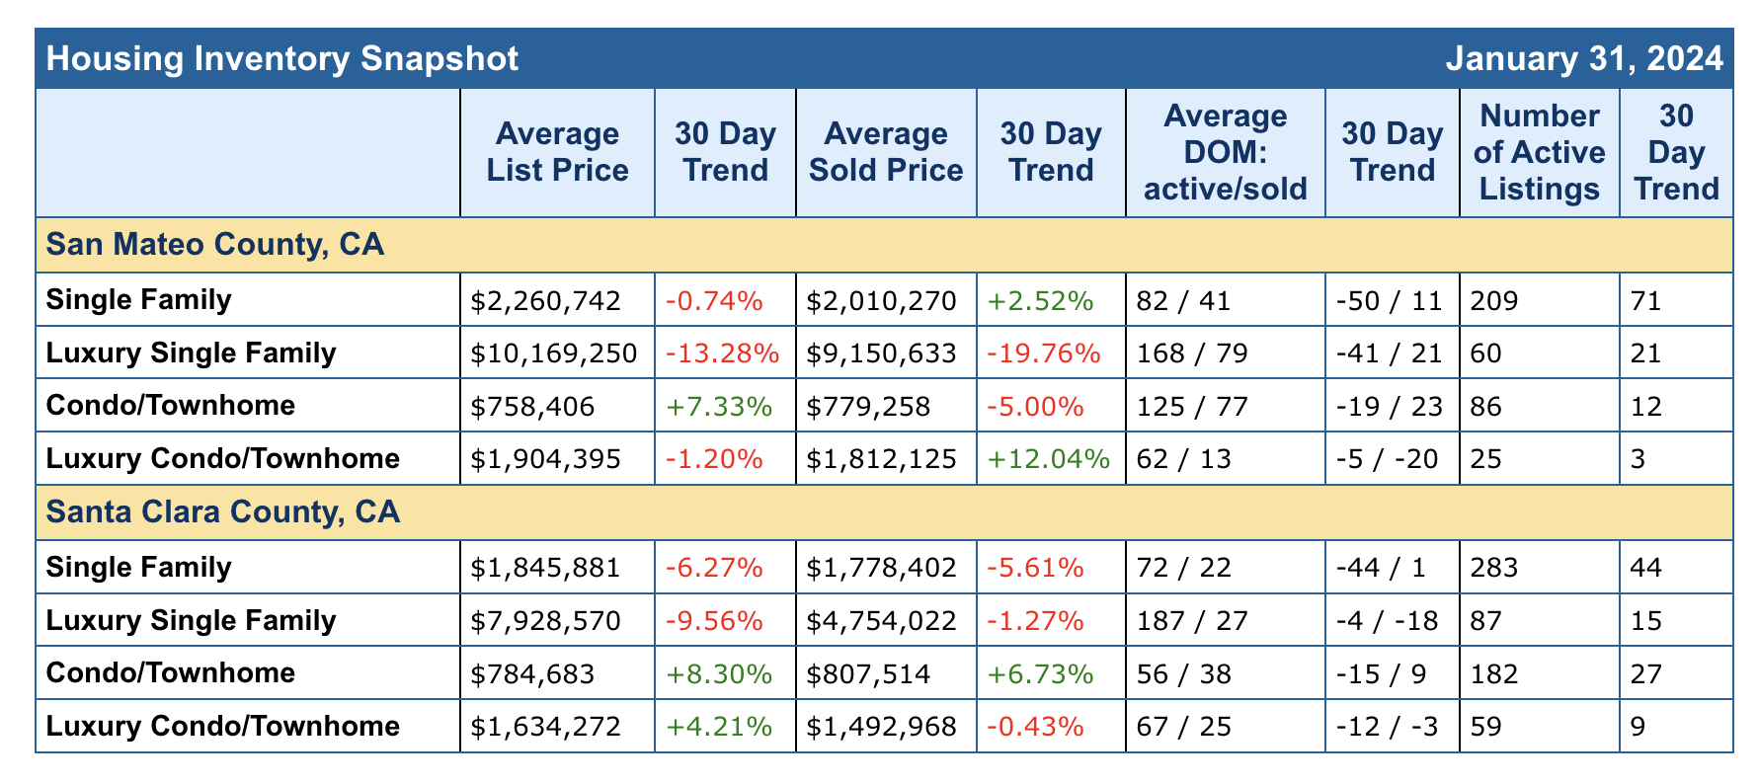Click the $1,845,881 list price cell
Viewport: 1758px width, 784px height.
tap(547, 567)
